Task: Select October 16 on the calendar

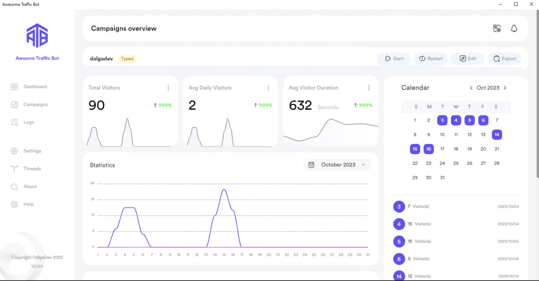Action: click(x=429, y=149)
